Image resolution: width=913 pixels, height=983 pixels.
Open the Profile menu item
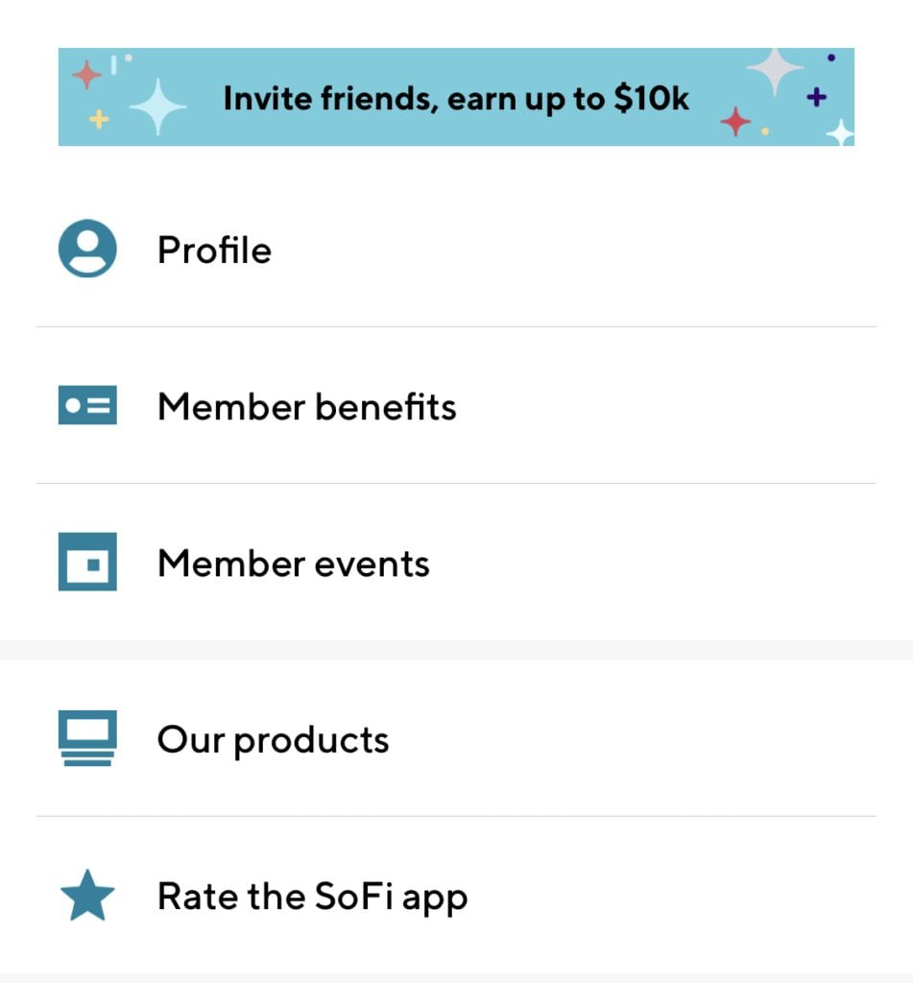pyautogui.click(x=214, y=251)
